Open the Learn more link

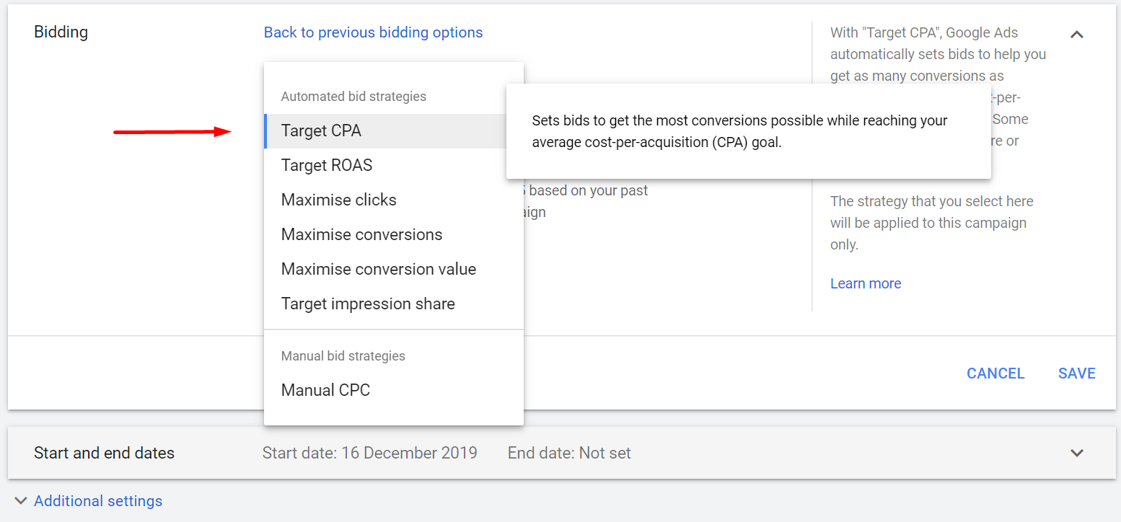[x=866, y=283]
